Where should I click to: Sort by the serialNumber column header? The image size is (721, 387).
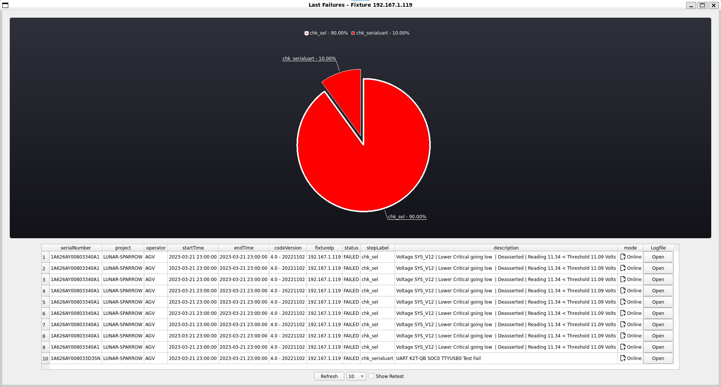(75, 248)
